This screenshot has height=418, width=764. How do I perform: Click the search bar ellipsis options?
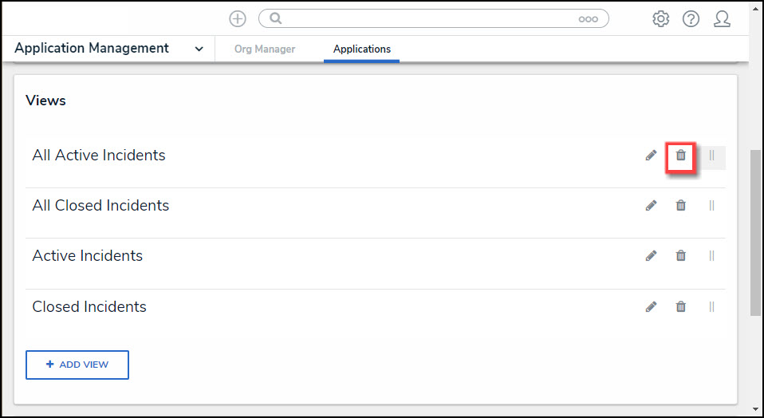coord(588,19)
